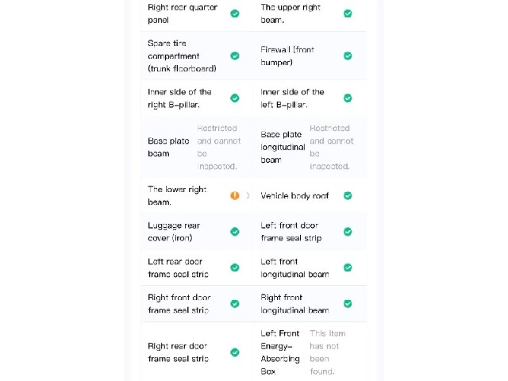Click green check for Luggage rear cover (iron)

tap(235, 232)
